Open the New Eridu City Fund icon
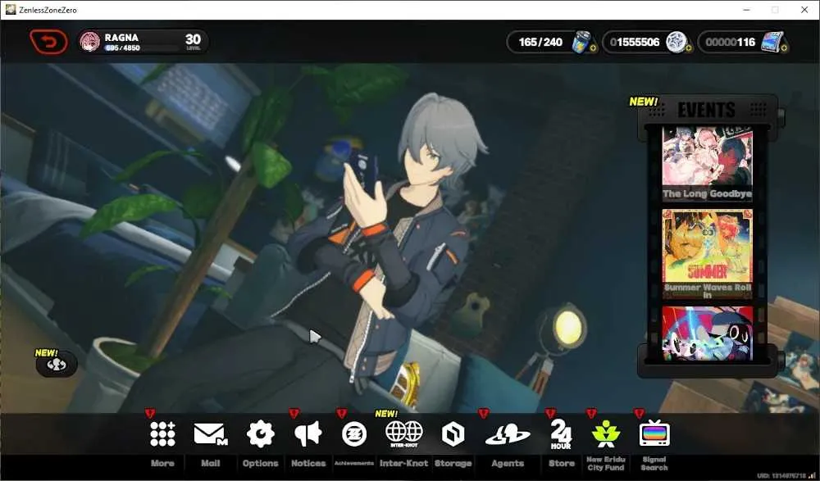 coord(606,434)
